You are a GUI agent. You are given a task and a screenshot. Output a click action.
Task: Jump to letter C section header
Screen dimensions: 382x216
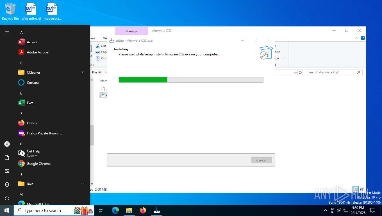coord(21,63)
